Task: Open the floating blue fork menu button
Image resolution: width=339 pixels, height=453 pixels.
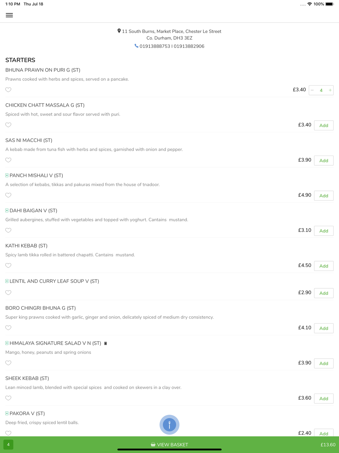Action: point(169,424)
